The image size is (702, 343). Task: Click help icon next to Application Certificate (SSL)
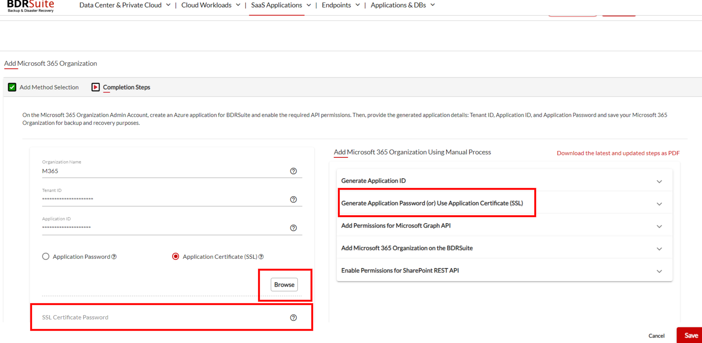(261, 257)
